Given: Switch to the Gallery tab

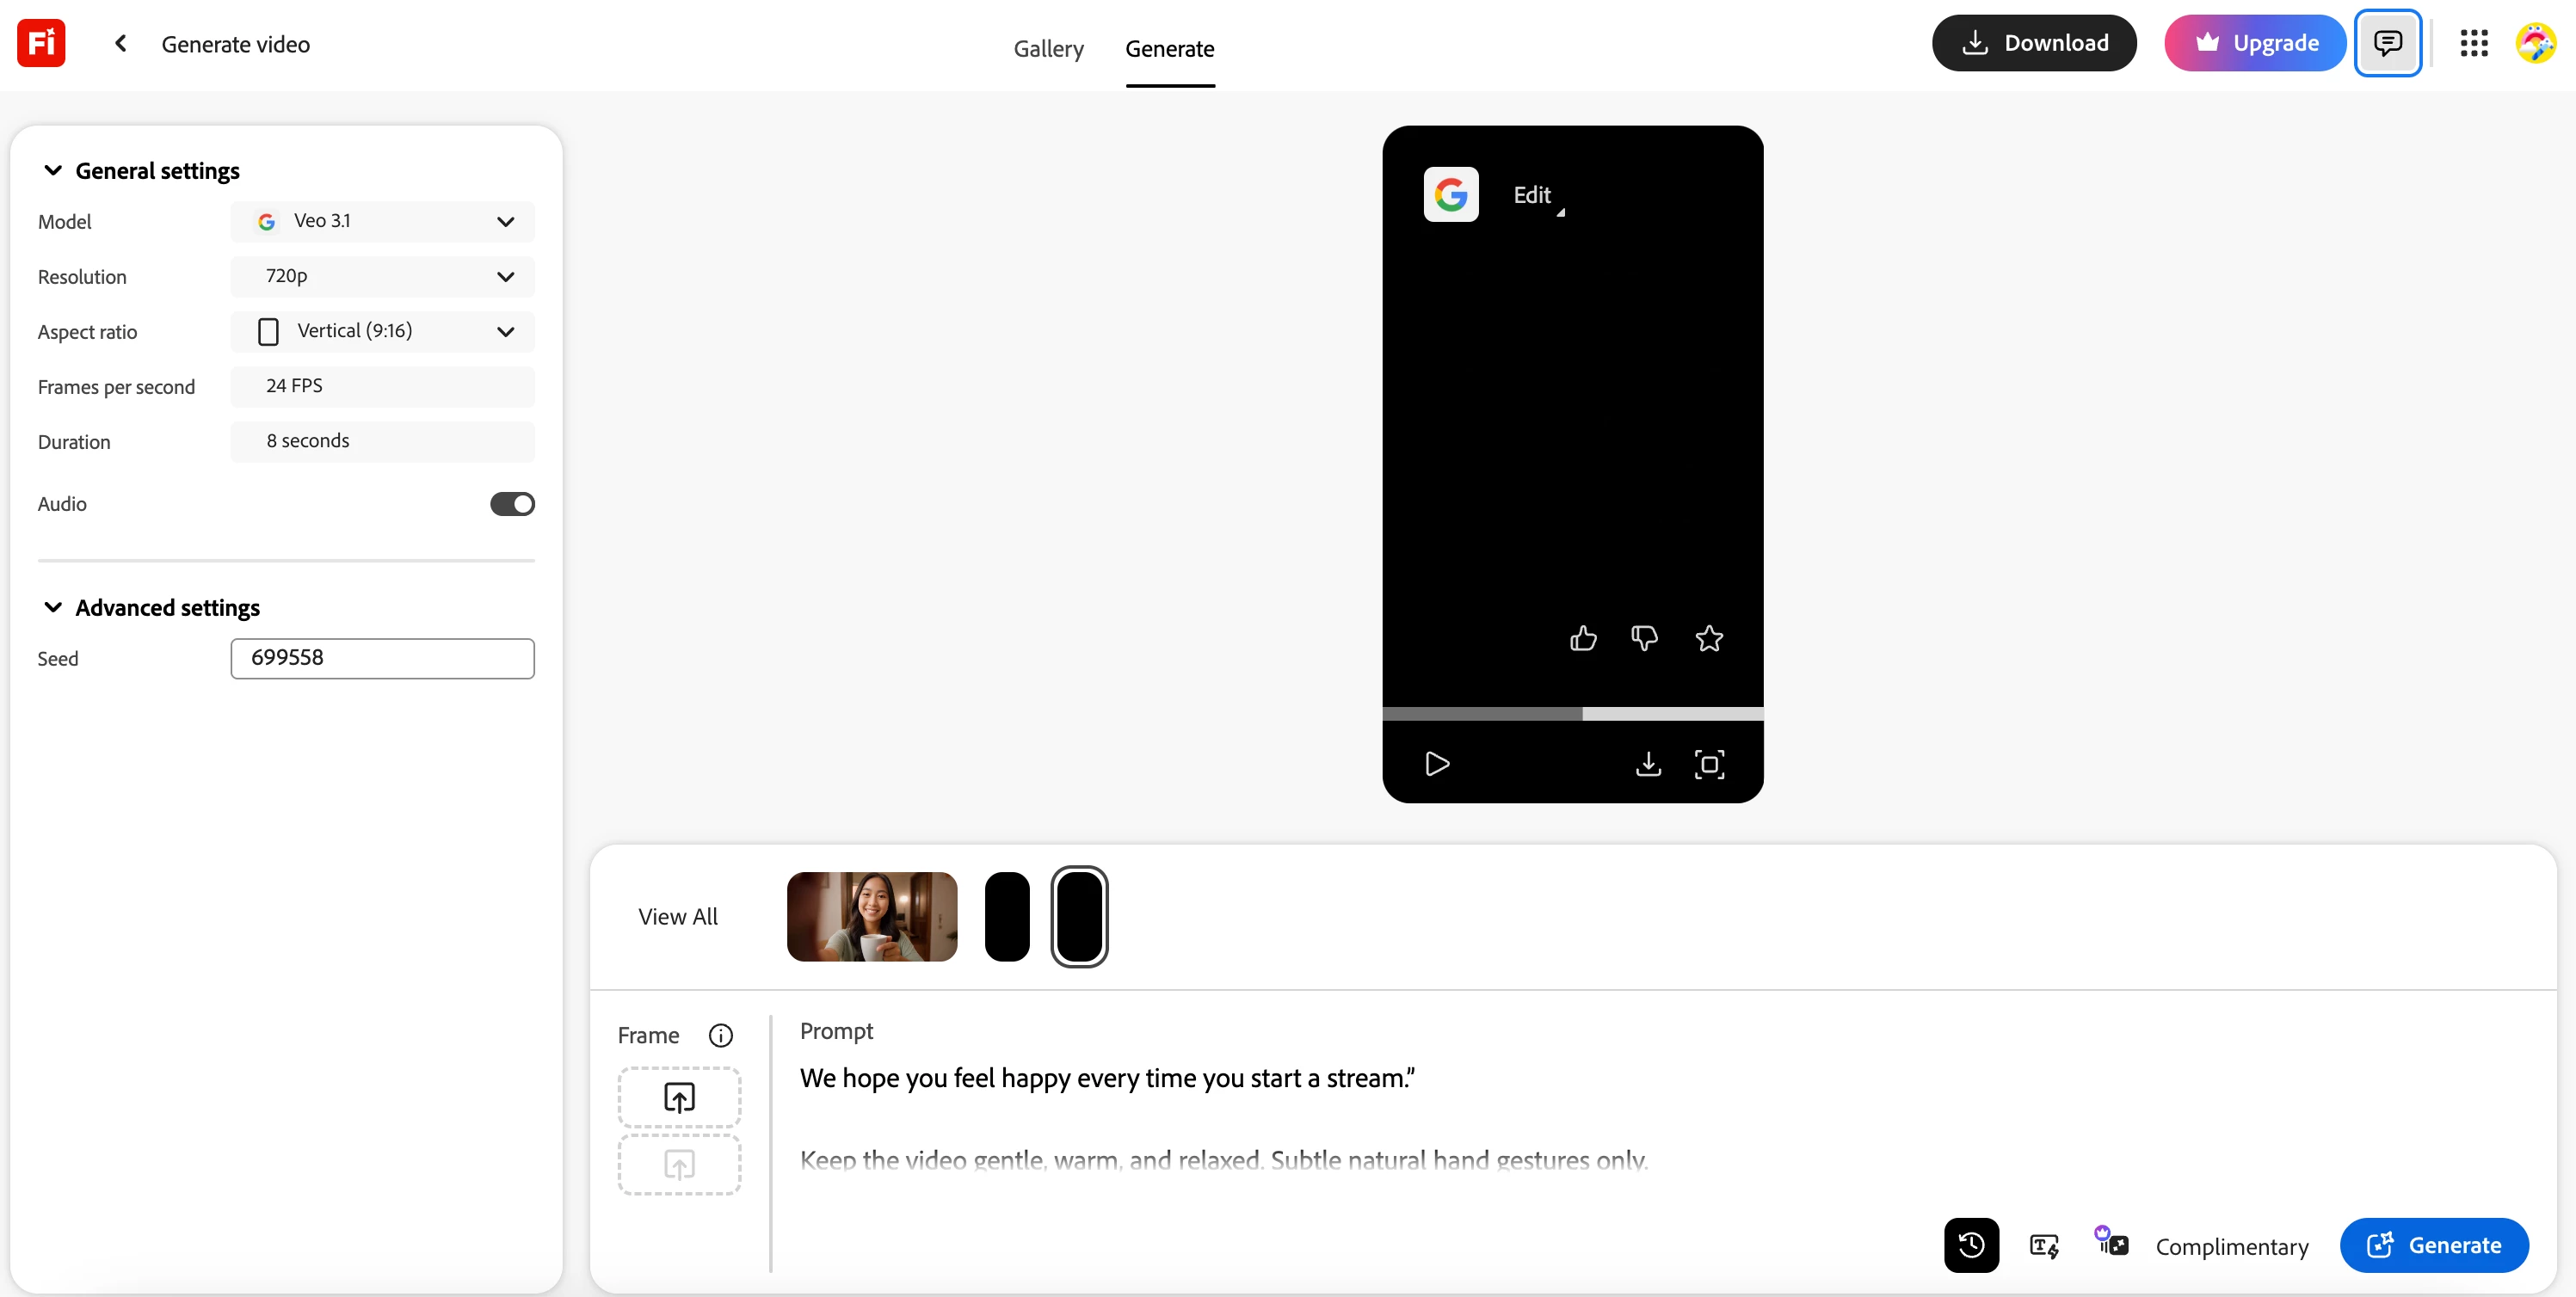Looking at the screenshot, I should pos(1048,48).
